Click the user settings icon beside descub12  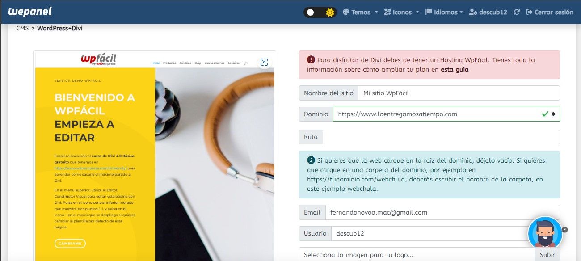tap(473, 12)
